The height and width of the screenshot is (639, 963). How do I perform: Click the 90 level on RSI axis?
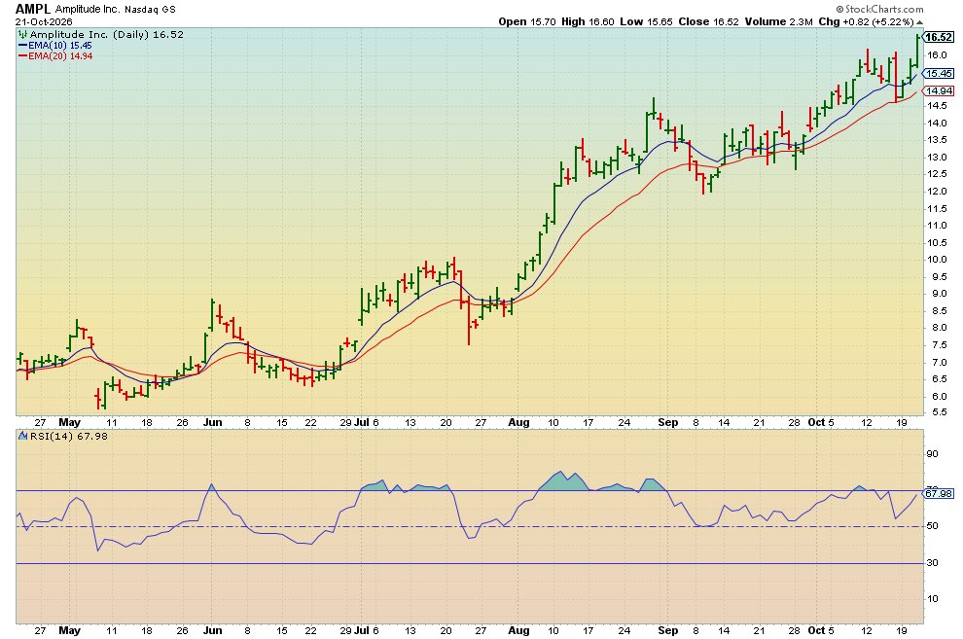click(932, 454)
